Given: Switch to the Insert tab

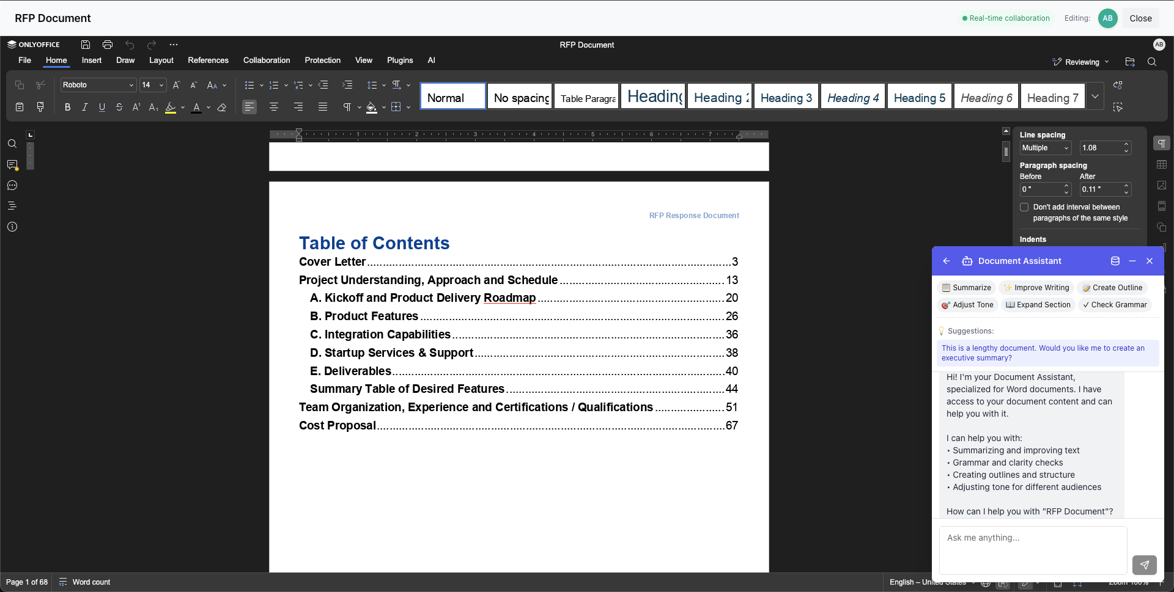Looking at the screenshot, I should pos(92,60).
